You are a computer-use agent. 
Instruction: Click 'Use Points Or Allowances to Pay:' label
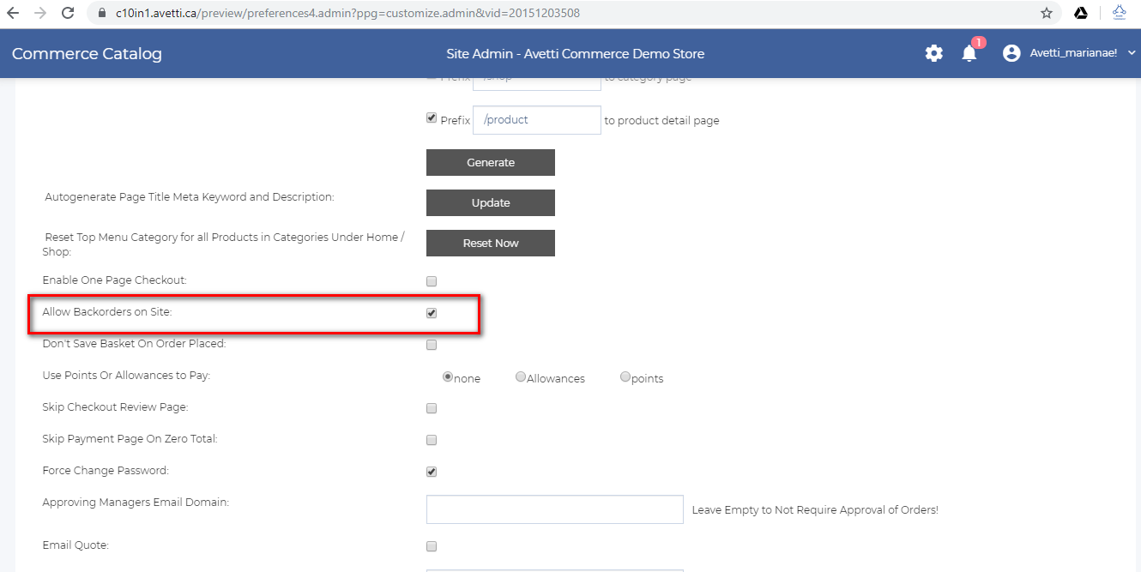[x=126, y=376]
